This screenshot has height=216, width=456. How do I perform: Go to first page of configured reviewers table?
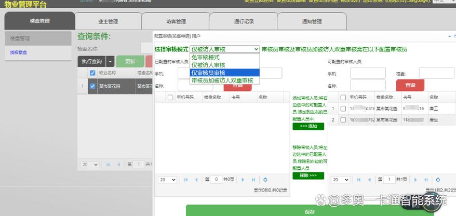(x=186, y=180)
